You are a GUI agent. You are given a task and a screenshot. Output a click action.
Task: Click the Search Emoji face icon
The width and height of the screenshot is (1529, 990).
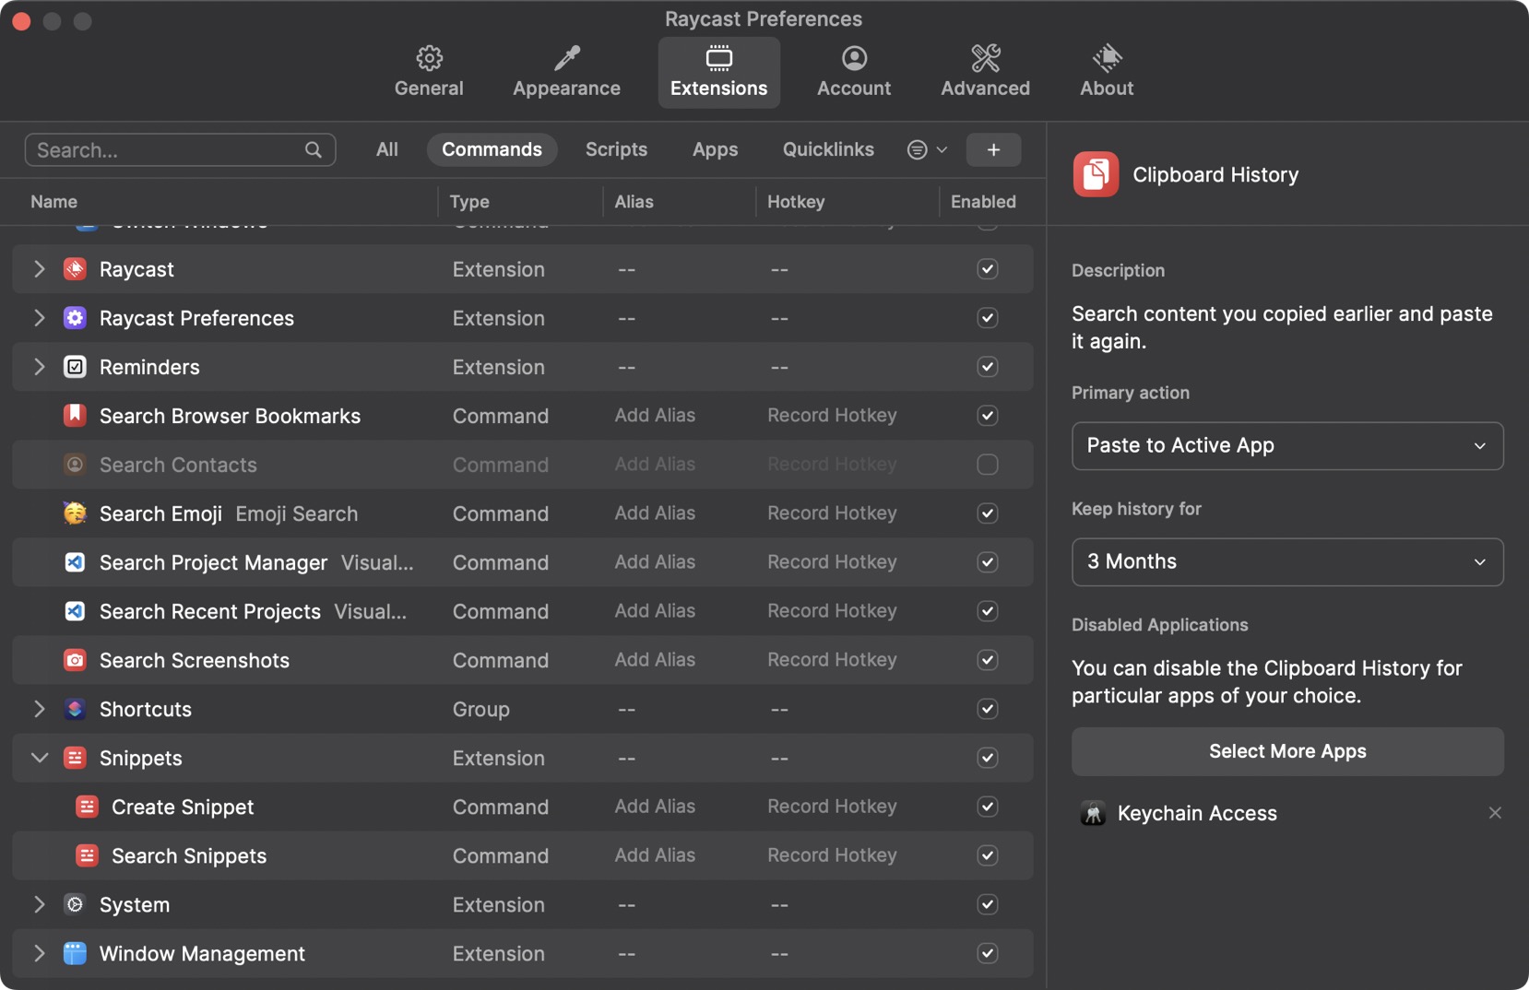[x=75, y=513]
